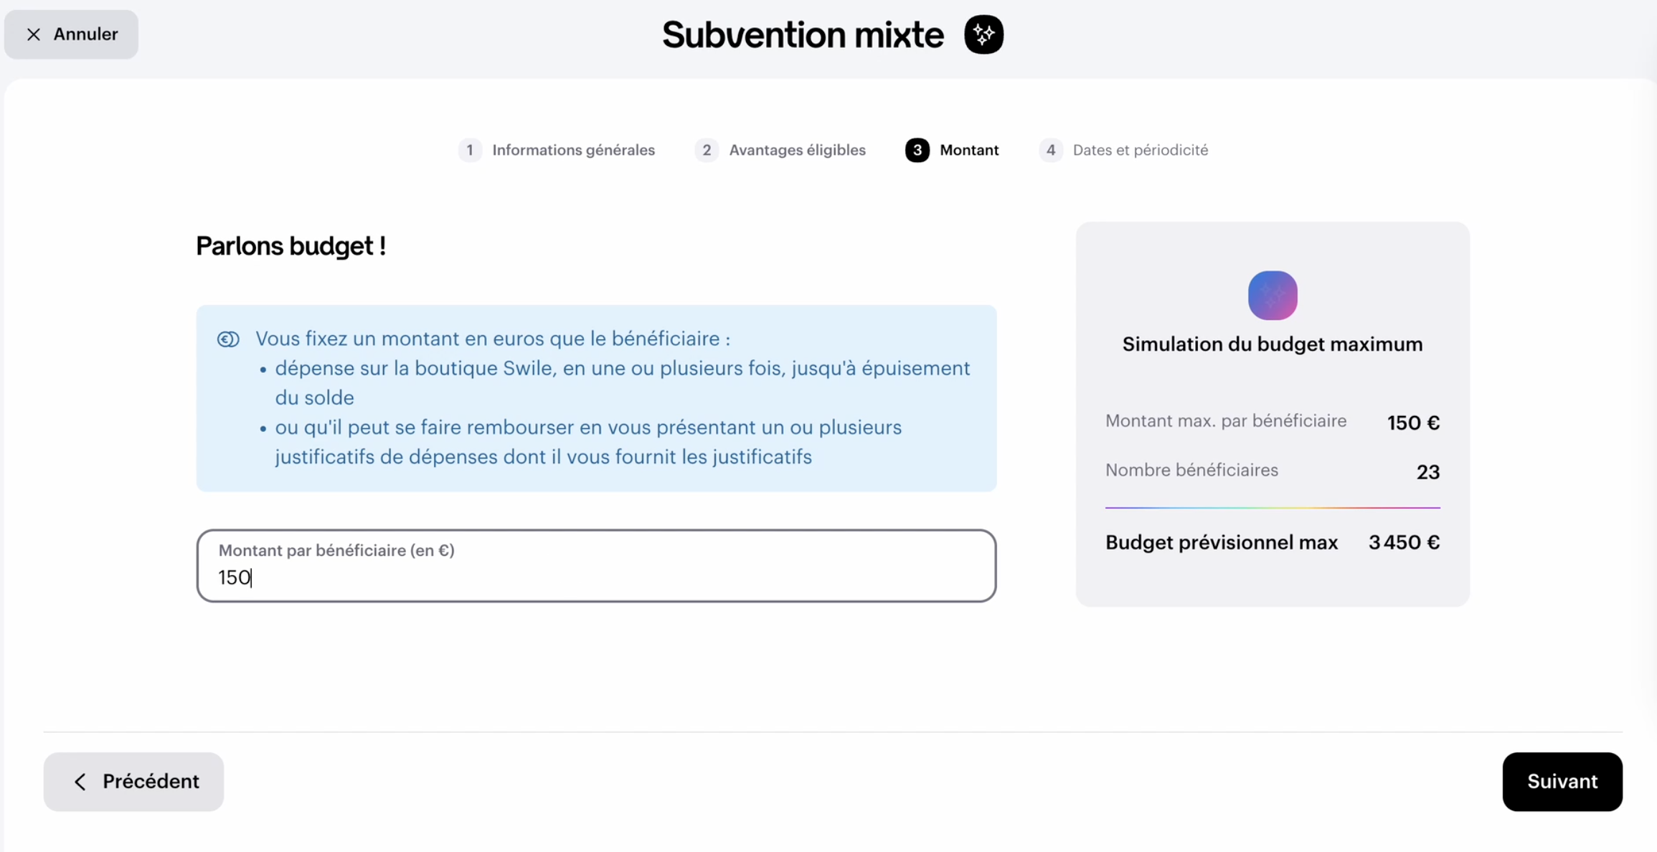
Task: Click the step 2 number circle
Action: [x=707, y=150]
